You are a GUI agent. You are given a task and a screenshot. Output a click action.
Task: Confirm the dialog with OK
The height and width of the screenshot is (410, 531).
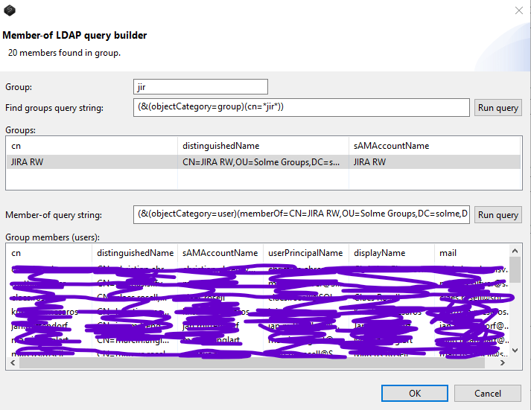click(x=414, y=393)
